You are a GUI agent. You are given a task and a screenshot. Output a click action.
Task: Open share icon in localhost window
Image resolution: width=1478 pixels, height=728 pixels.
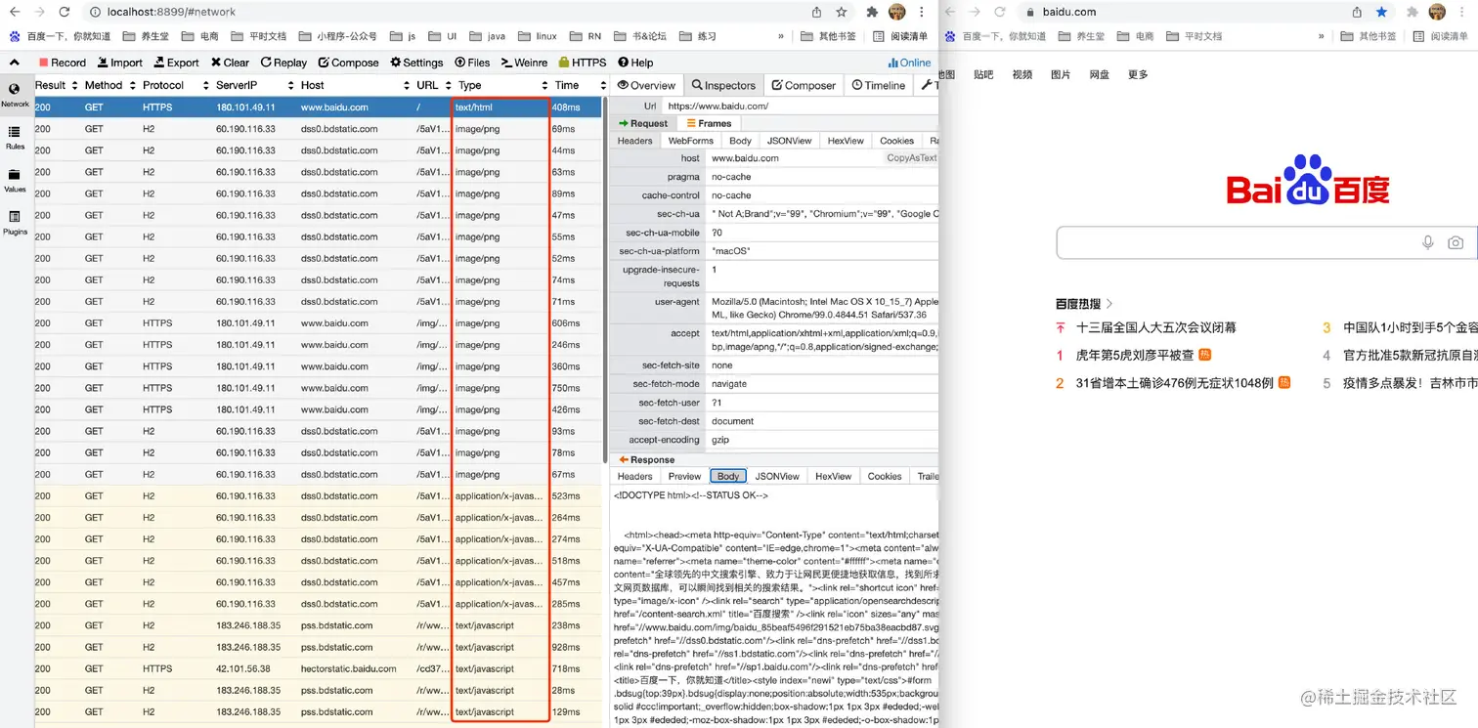click(x=816, y=12)
